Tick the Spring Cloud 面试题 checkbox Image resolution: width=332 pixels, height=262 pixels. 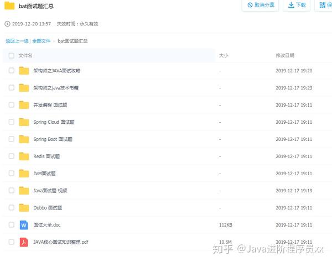coord(12,122)
